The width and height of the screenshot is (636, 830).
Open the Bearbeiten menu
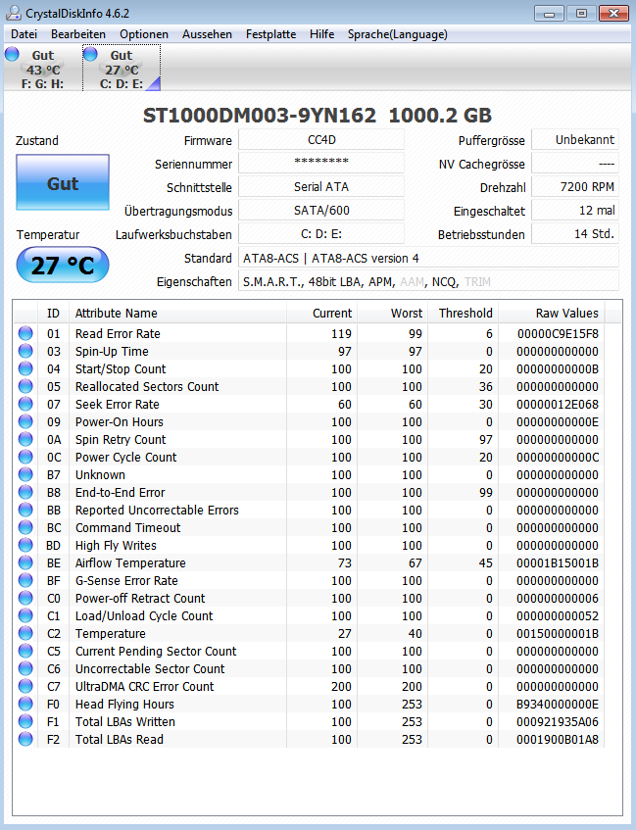pos(77,34)
